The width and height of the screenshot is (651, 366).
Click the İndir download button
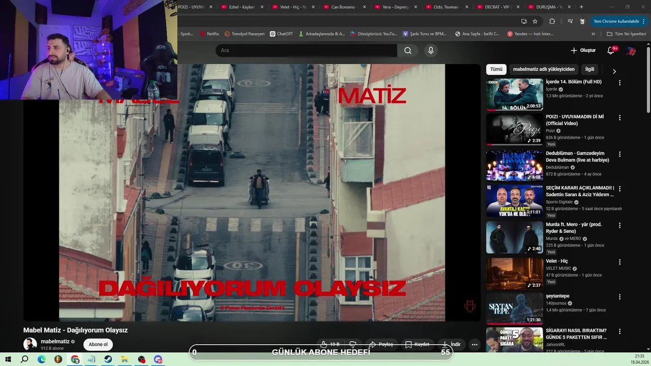point(451,344)
